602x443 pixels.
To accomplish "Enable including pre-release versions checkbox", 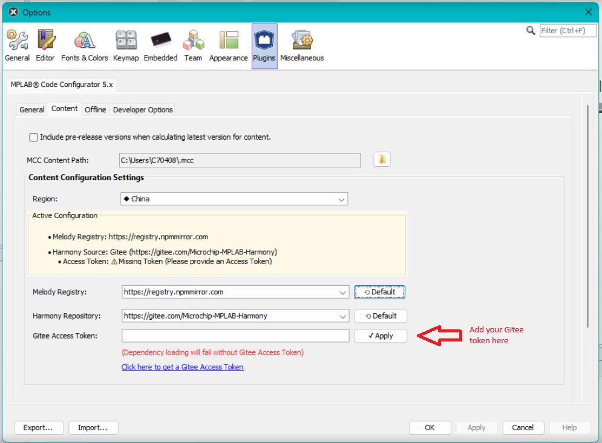I will click(x=34, y=137).
